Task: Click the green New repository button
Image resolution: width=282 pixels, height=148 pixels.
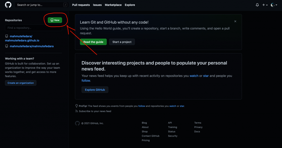Action: (55, 20)
